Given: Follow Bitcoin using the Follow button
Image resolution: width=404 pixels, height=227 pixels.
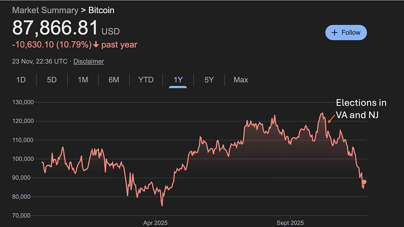Looking at the screenshot, I should pyautogui.click(x=346, y=32).
